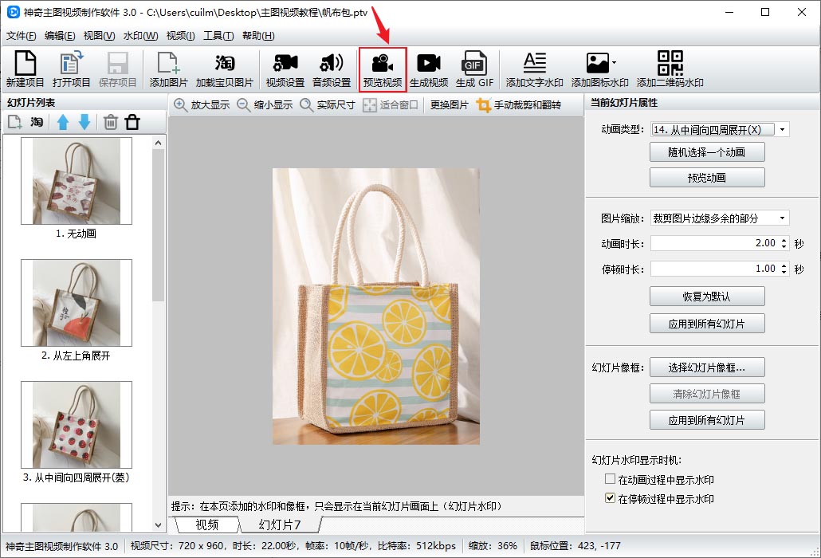Switch to the 幻灯片7 tab
821x558 pixels.
click(x=280, y=525)
